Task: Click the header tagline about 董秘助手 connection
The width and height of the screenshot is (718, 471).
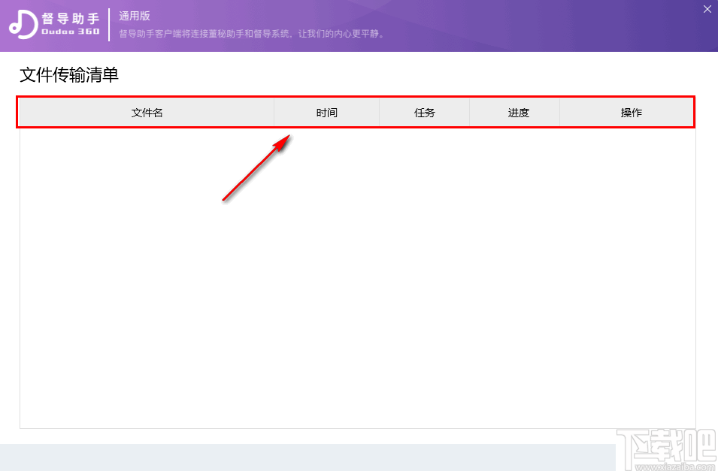Action: pyautogui.click(x=251, y=33)
